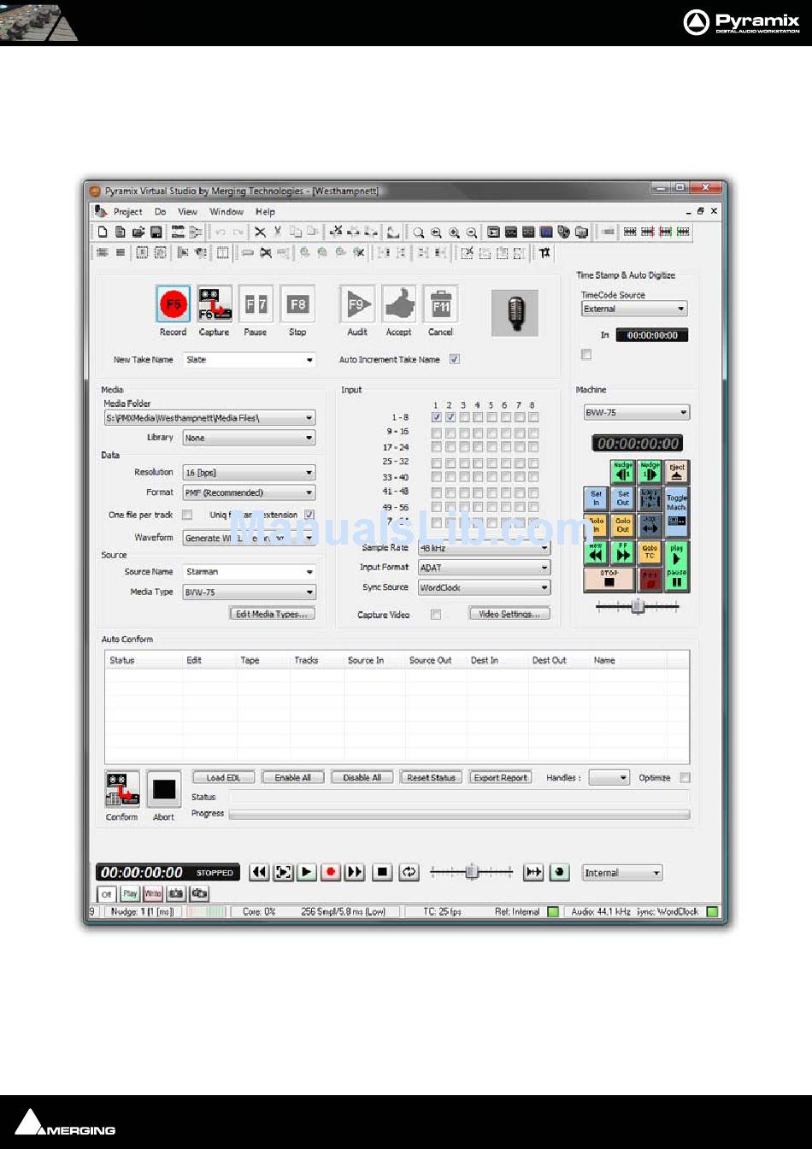Open the View menu
The height and width of the screenshot is (1149, 812).
187,212
